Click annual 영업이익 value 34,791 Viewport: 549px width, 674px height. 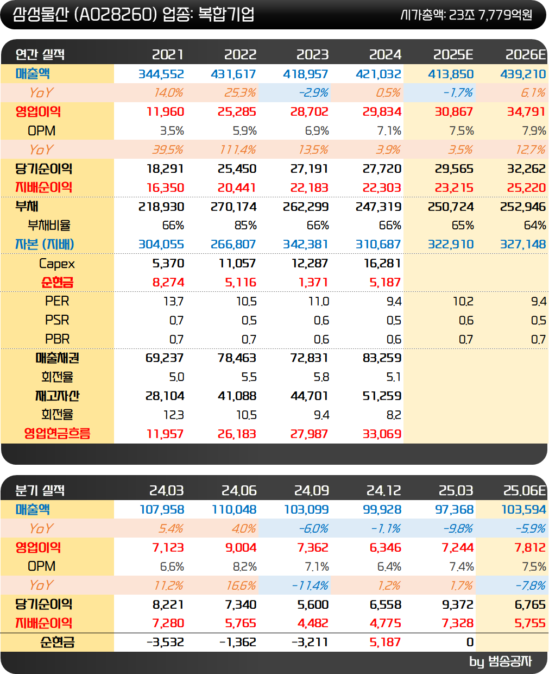point(526,112)
